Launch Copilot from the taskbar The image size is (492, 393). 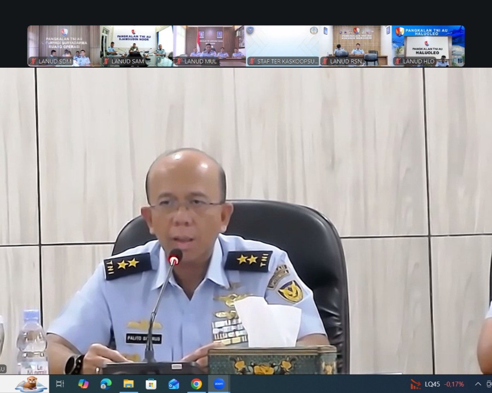click(82, 384)
